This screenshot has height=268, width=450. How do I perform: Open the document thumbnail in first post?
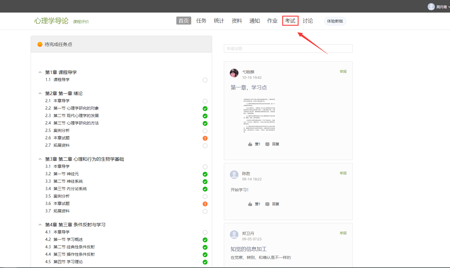pos(259,116)
